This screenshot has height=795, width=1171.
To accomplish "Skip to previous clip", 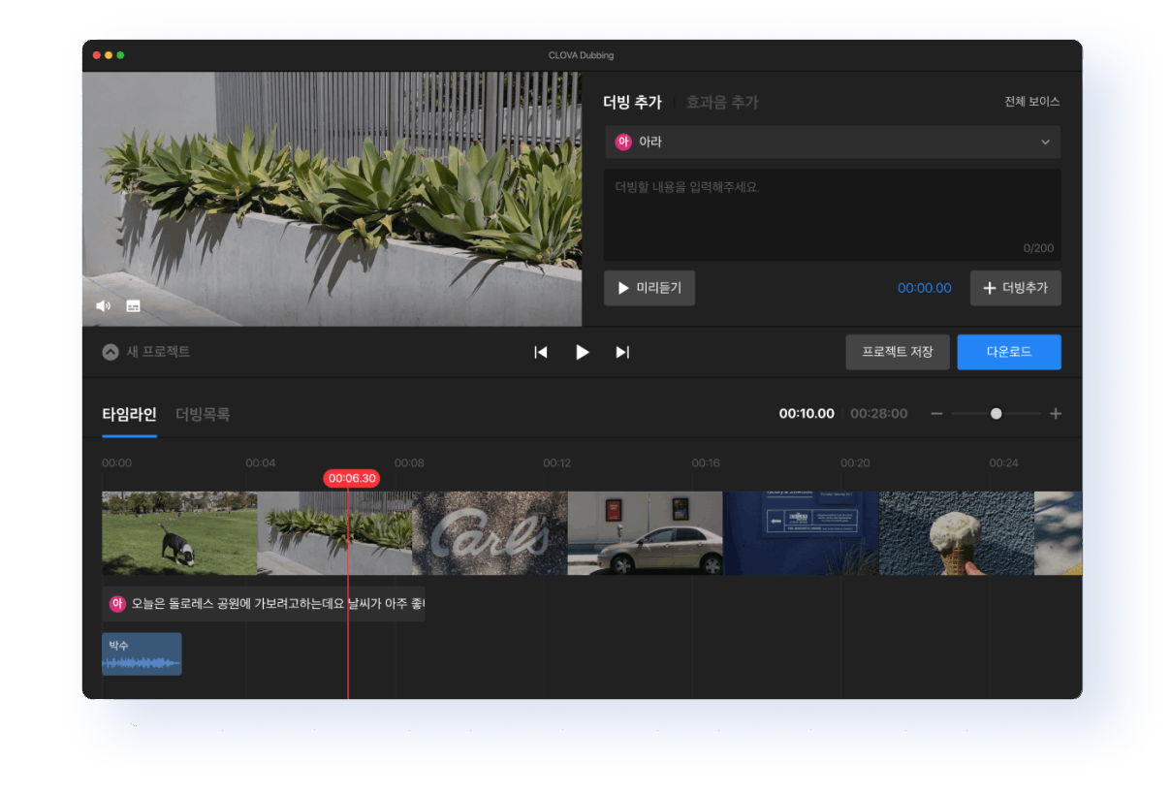I will point(541,352).
